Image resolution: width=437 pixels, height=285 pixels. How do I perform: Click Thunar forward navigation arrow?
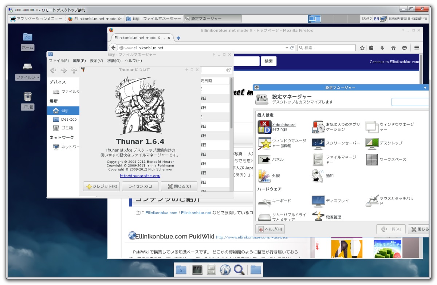click(64, 70)
